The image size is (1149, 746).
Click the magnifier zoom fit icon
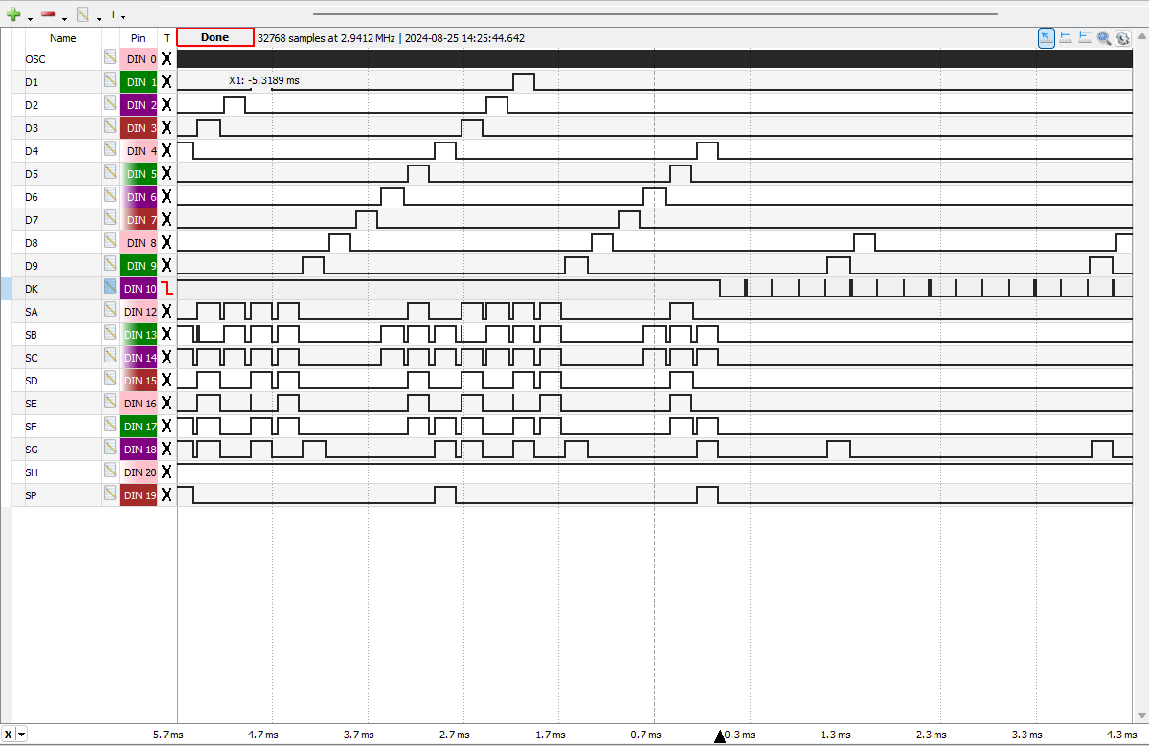click(x=1104, y=37)
